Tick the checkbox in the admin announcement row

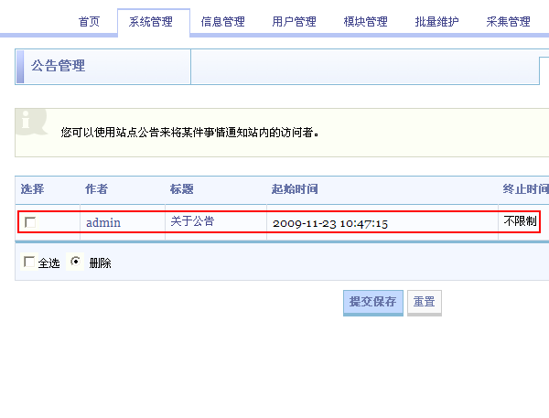pyautogui.click(x=30, y=222)
